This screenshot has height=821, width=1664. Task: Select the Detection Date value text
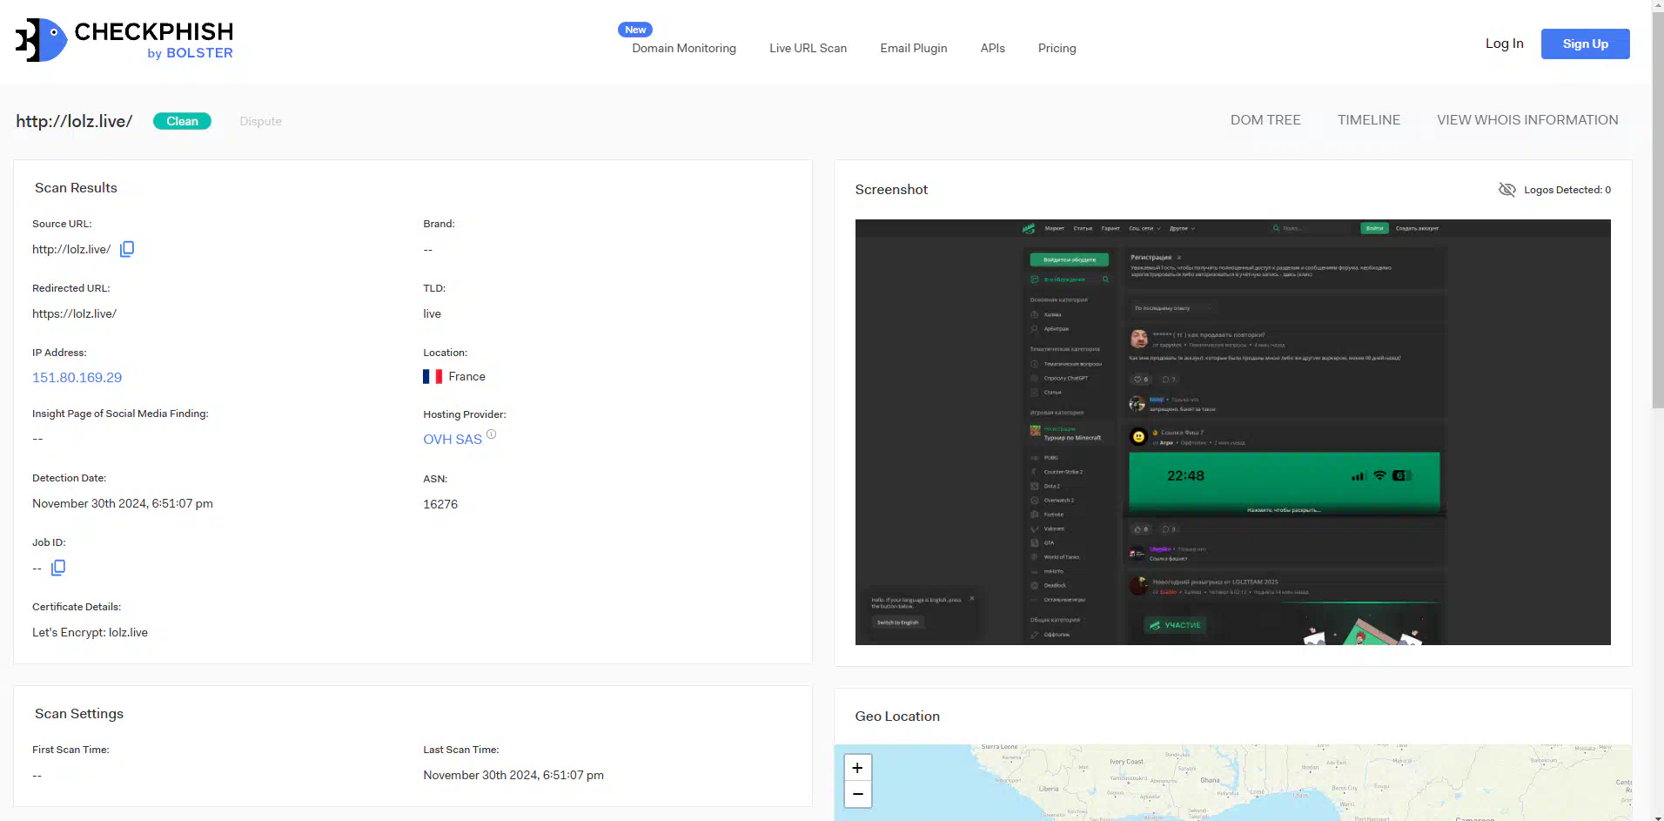click(x=122, y=503)
